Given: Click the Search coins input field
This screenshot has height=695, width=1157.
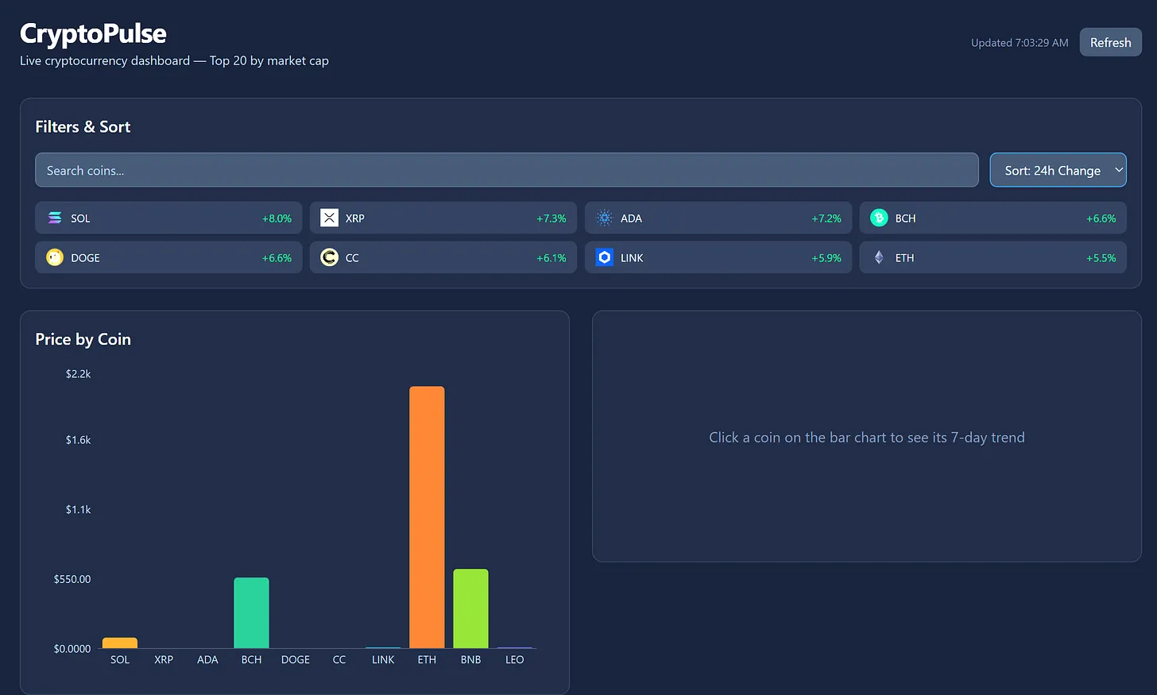Looking at the screenshot, I should coord(506,169).
